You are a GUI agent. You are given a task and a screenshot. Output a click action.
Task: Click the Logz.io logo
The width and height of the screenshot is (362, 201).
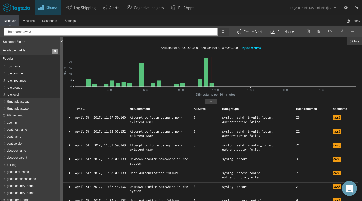click(x=17, y=8)
